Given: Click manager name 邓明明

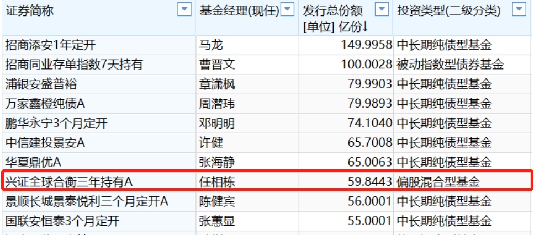Looking at the screenshot, I should (217, 123).
